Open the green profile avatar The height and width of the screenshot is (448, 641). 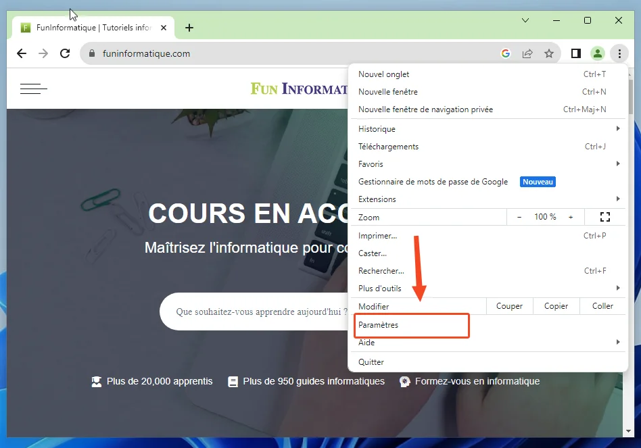pos(598,53)
